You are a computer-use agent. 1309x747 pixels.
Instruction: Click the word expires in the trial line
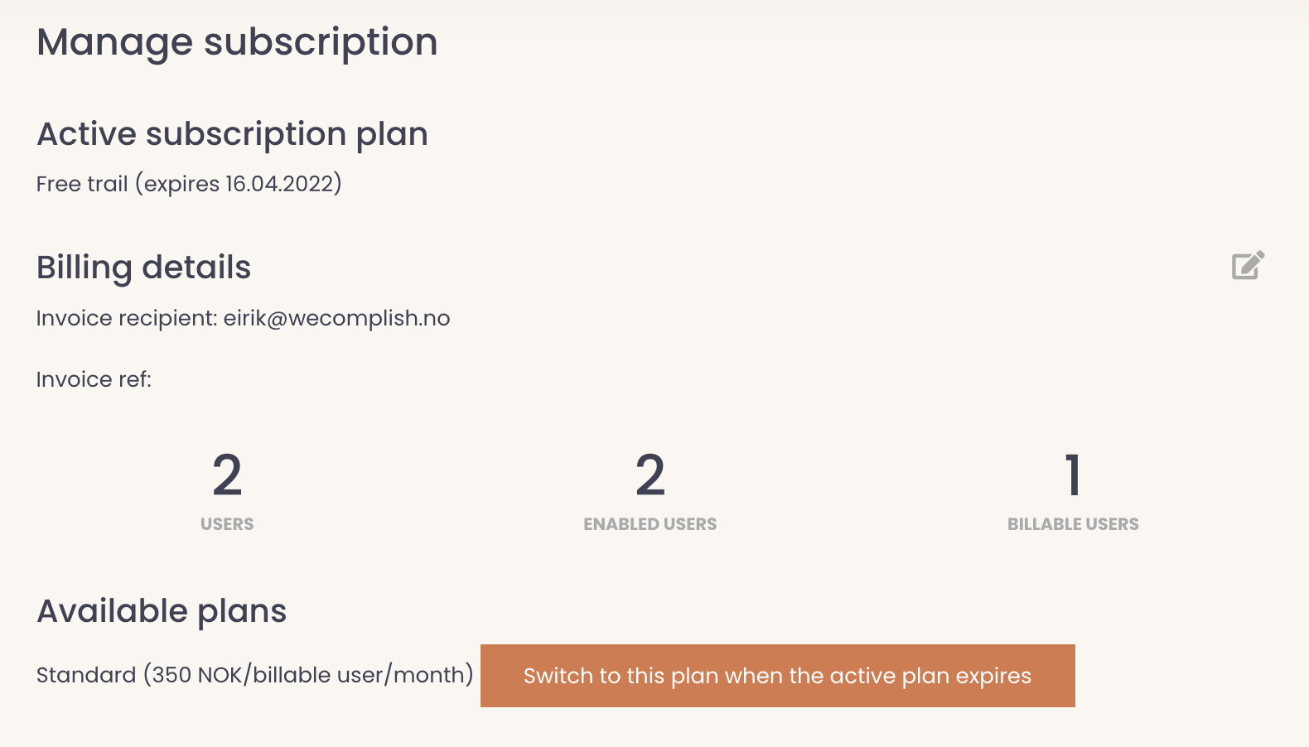181,184
